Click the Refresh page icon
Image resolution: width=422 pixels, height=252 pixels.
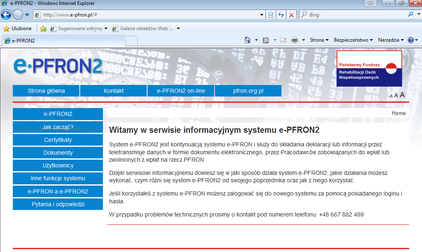[x=281, y=15]
